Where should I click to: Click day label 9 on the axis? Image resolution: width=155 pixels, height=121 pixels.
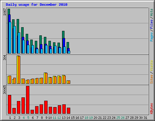pos(46,118)
